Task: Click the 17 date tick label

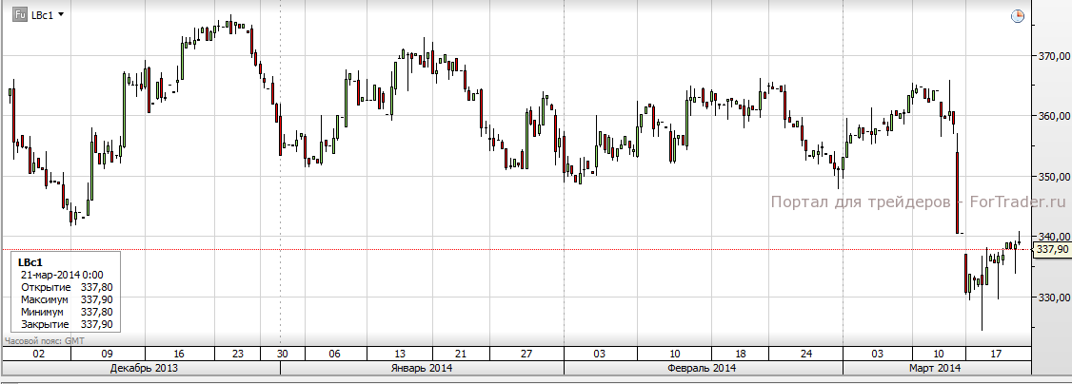Action: (x=996, y=354)
